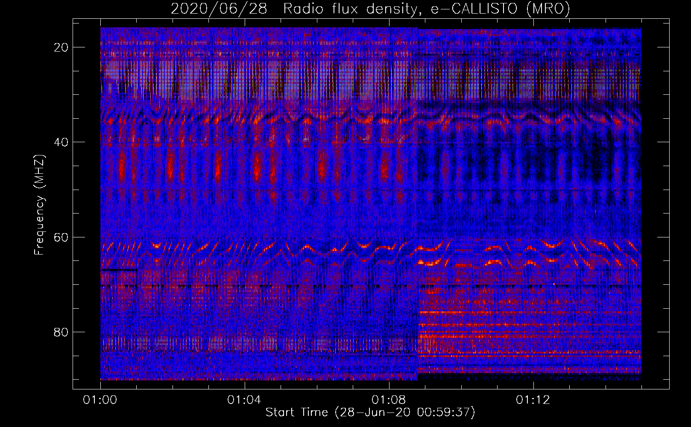The width and height of the screenshot is (691, 427).
Task: Click the '01:04' time tick label
Action: (244, 400)
